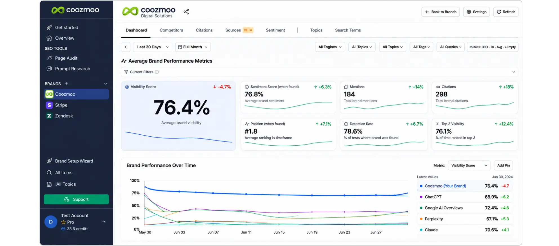Click the 76.4% visibility score value
Image resolution: width=559 pixels, height=246 pixels.
click(x=182, y=107)
